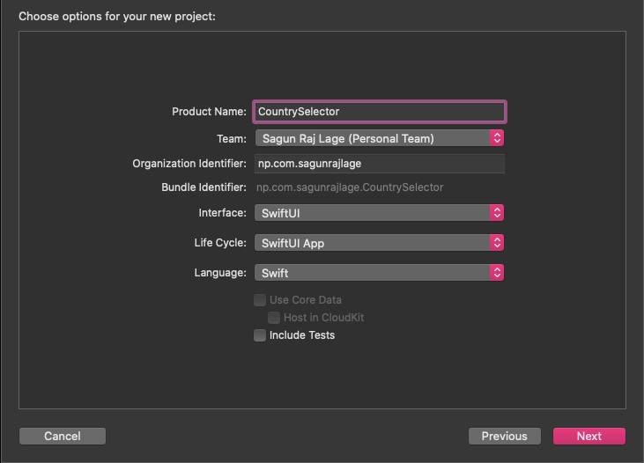
Task: Check the Host in CloudKit option
Action: [274, 318]
